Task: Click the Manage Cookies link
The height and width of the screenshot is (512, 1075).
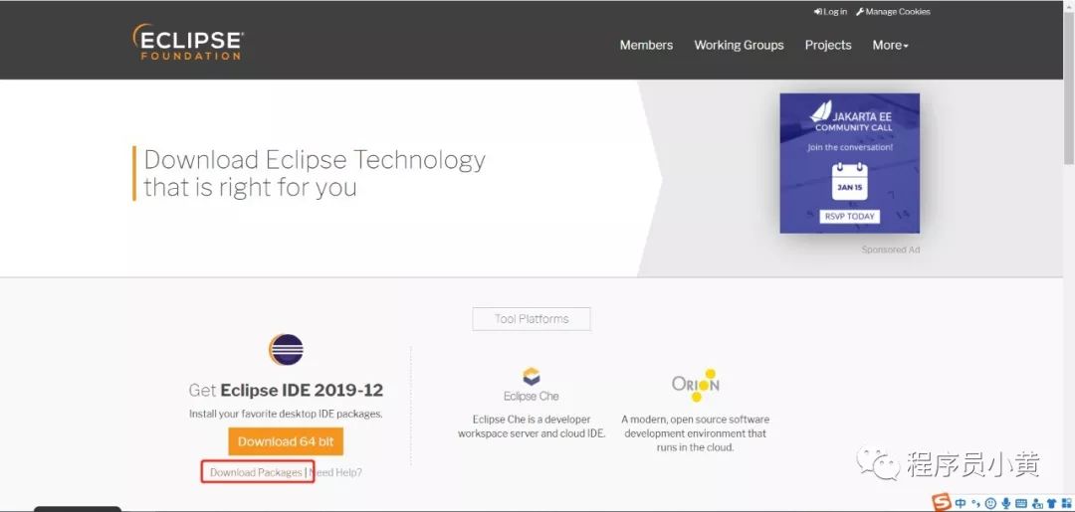Action: 893,12
